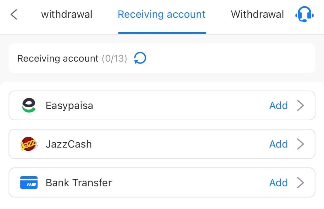
Task: Select the Receiving account tab
Action: click(162, 14)
